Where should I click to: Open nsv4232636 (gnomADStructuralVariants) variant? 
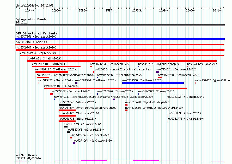(x=154, y=108)
